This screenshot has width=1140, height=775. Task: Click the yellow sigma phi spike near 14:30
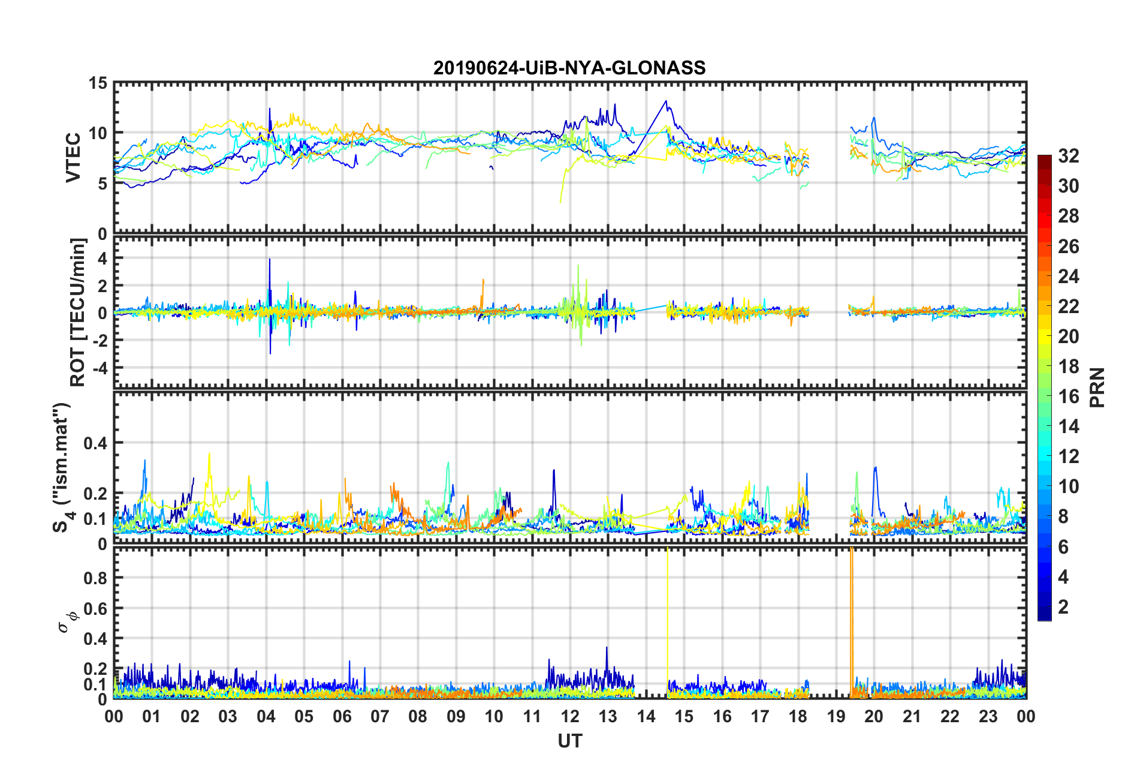[x=667, y=623]
